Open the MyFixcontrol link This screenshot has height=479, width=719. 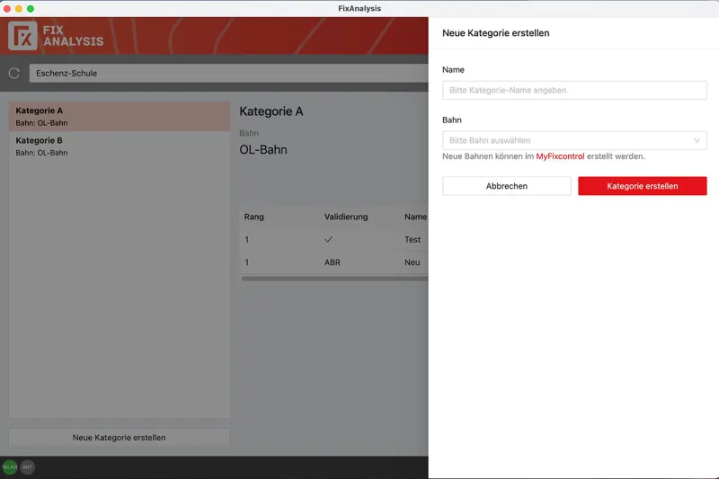click(x=560, y=156)
